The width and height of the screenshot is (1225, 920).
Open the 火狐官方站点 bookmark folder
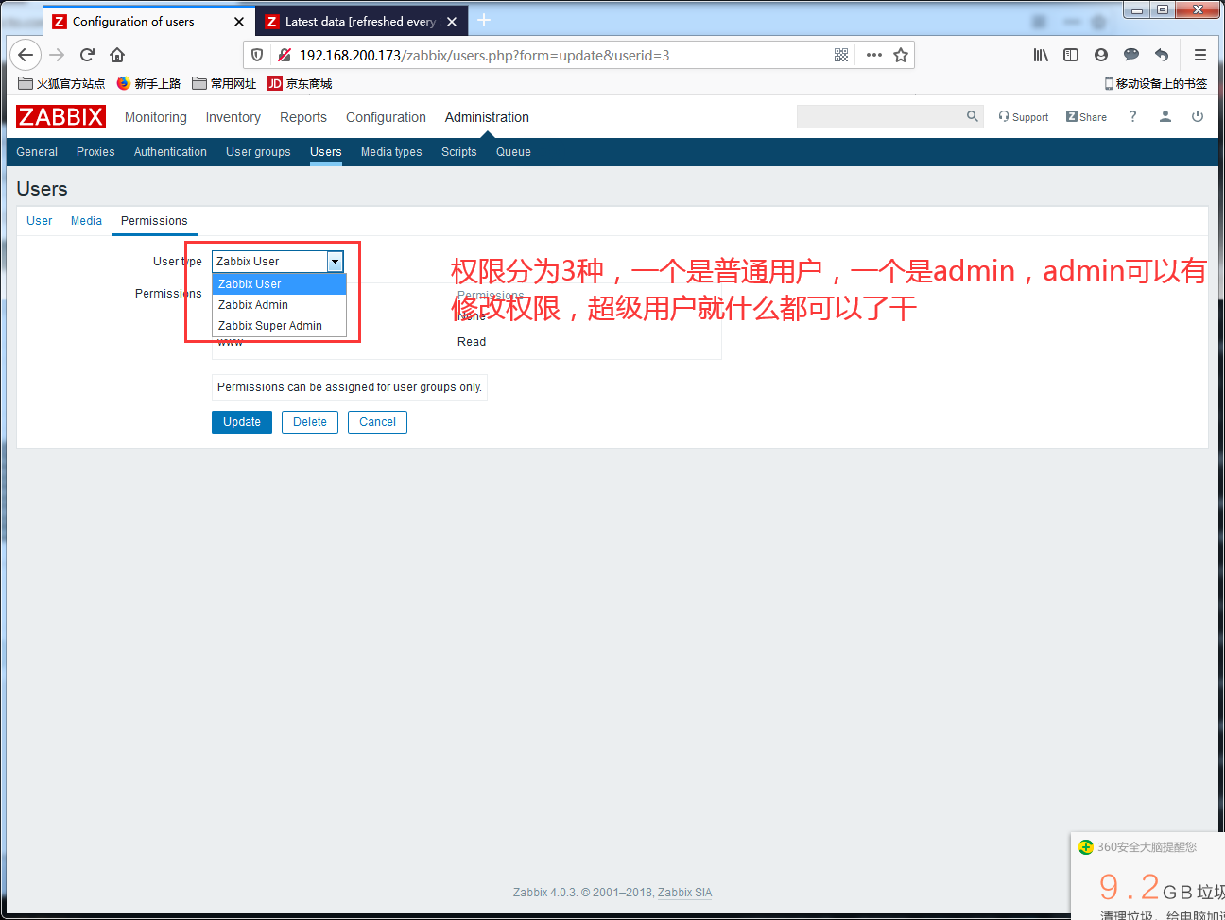[61, 83]
